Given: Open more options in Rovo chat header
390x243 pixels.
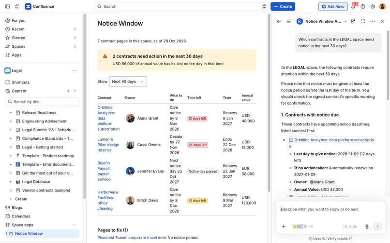Looking at the screenshot, I should (x=373, y=21).
